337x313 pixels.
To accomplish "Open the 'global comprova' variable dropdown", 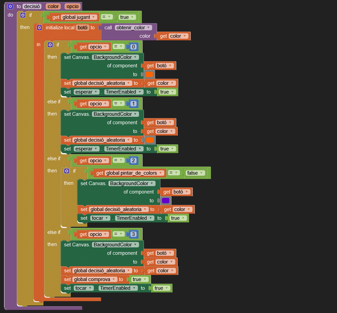I will click(x=115, y=279).
